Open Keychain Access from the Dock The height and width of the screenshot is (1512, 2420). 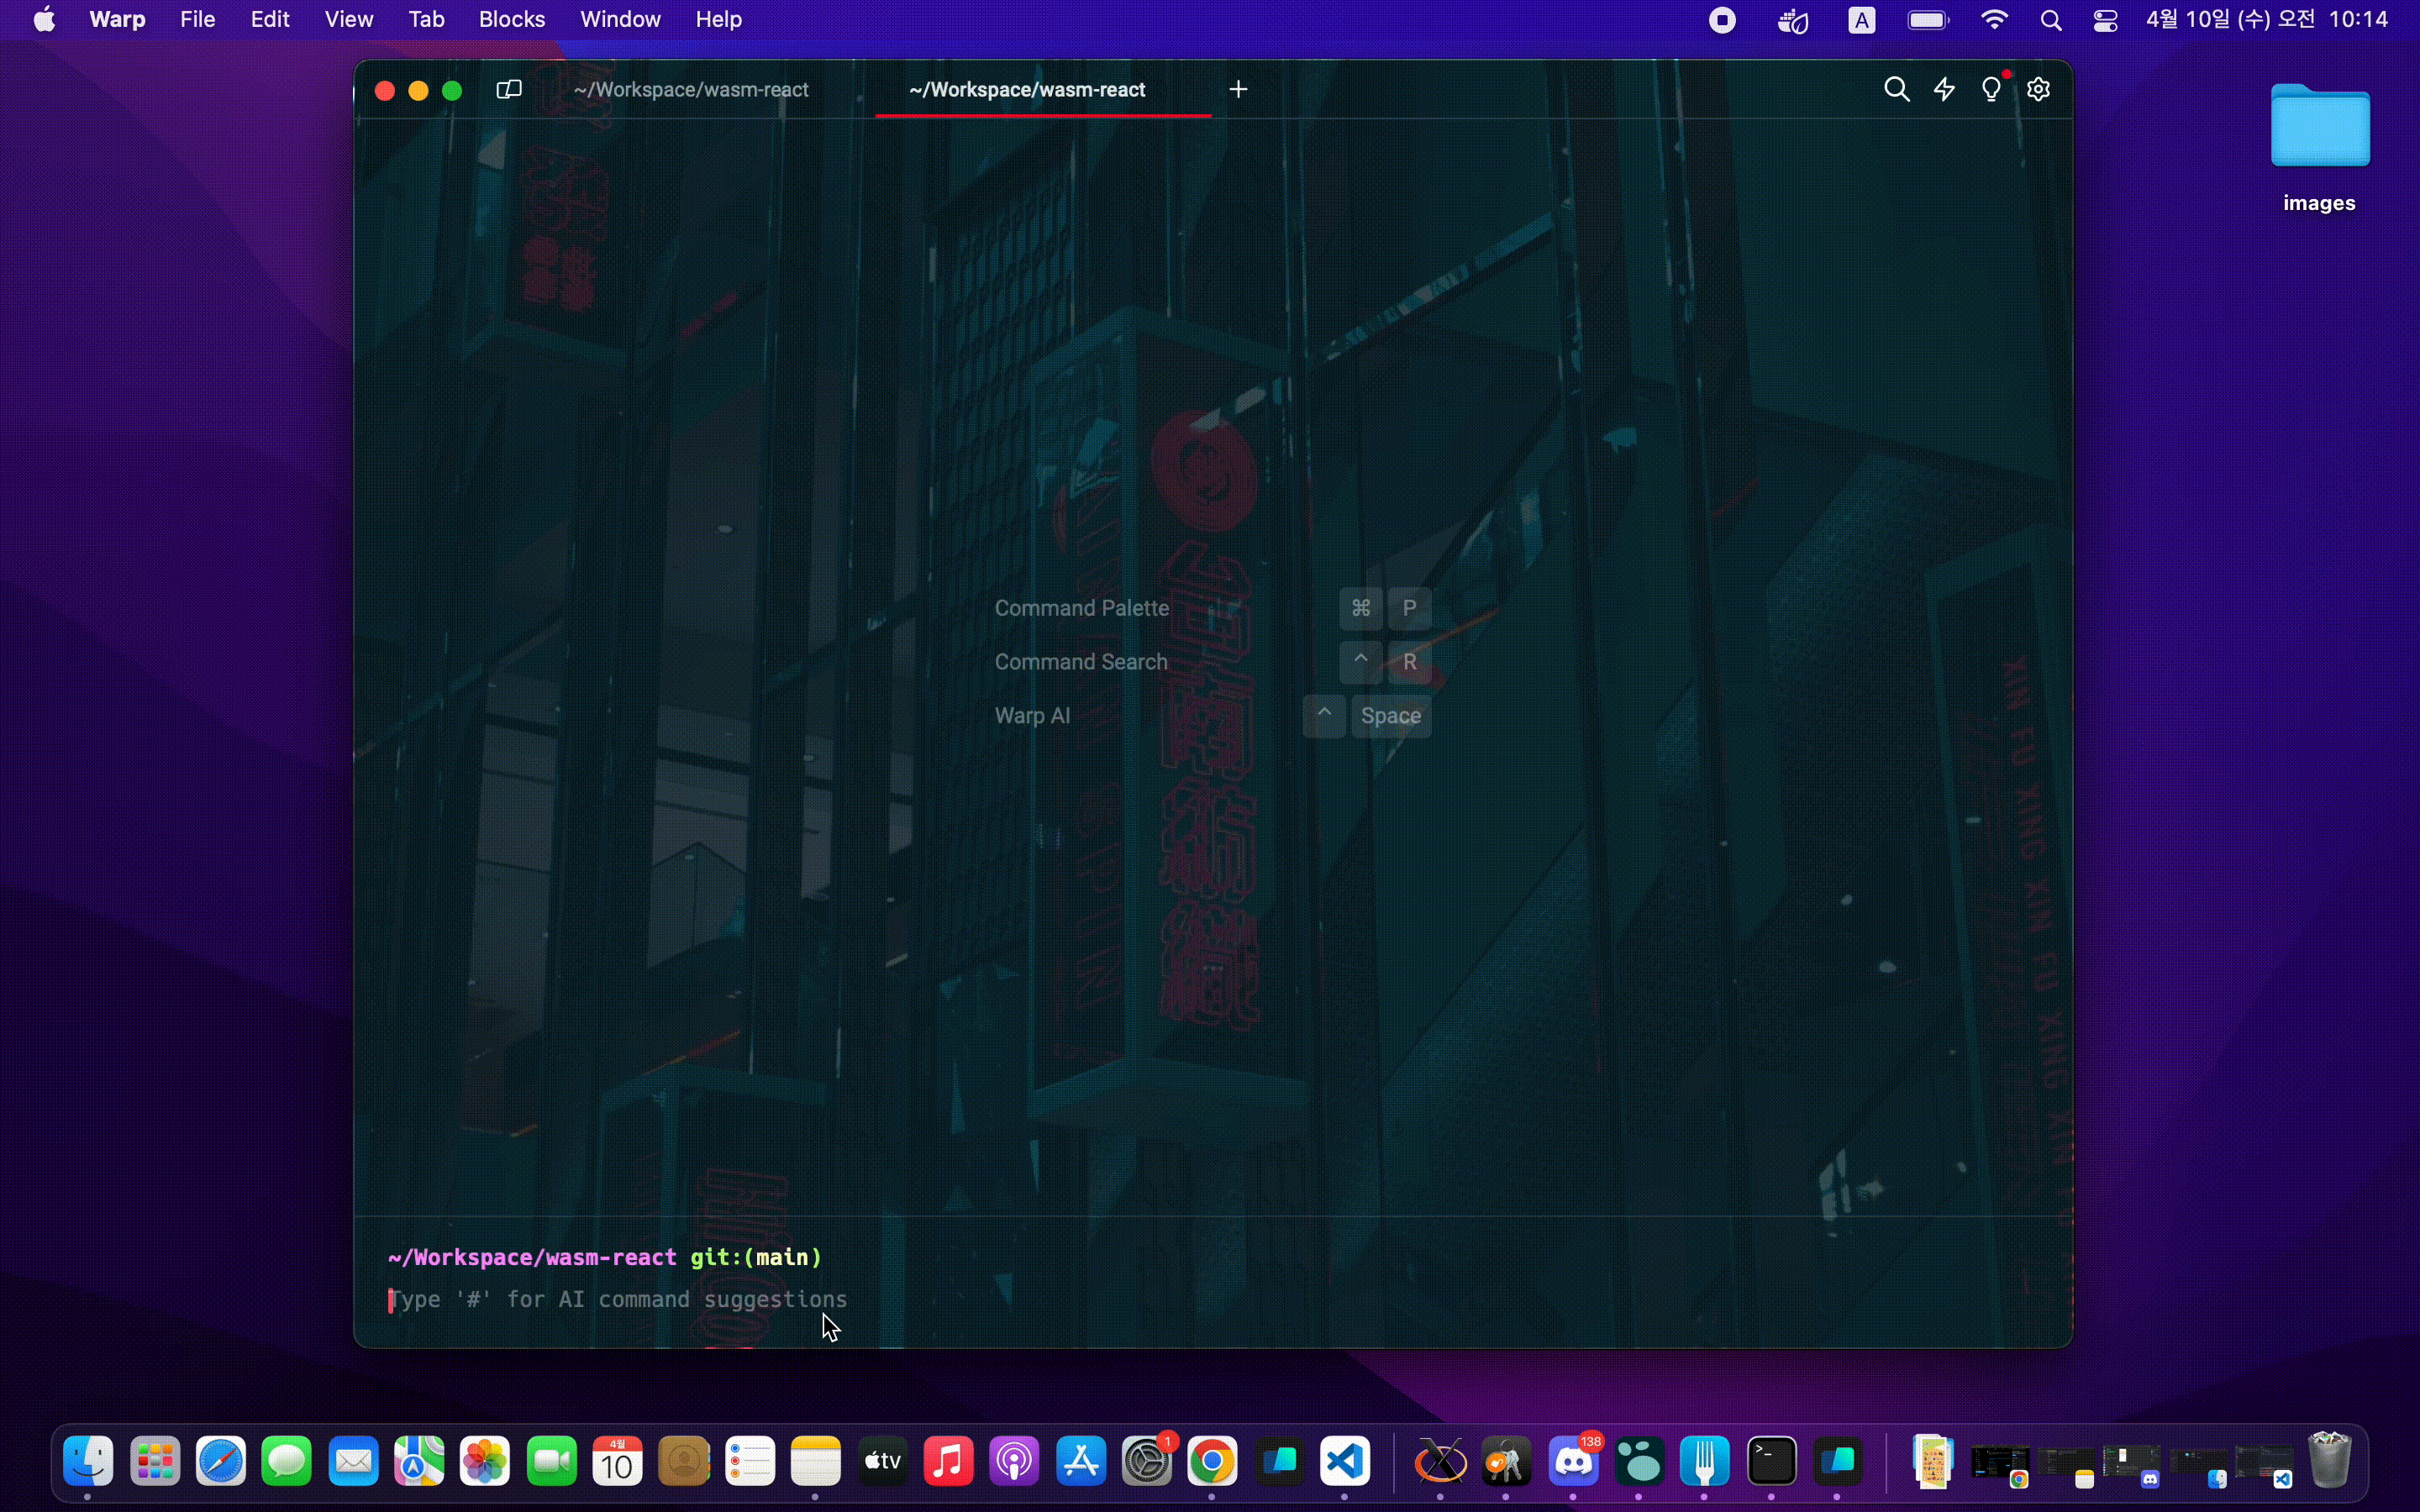coord(1507,1462)
